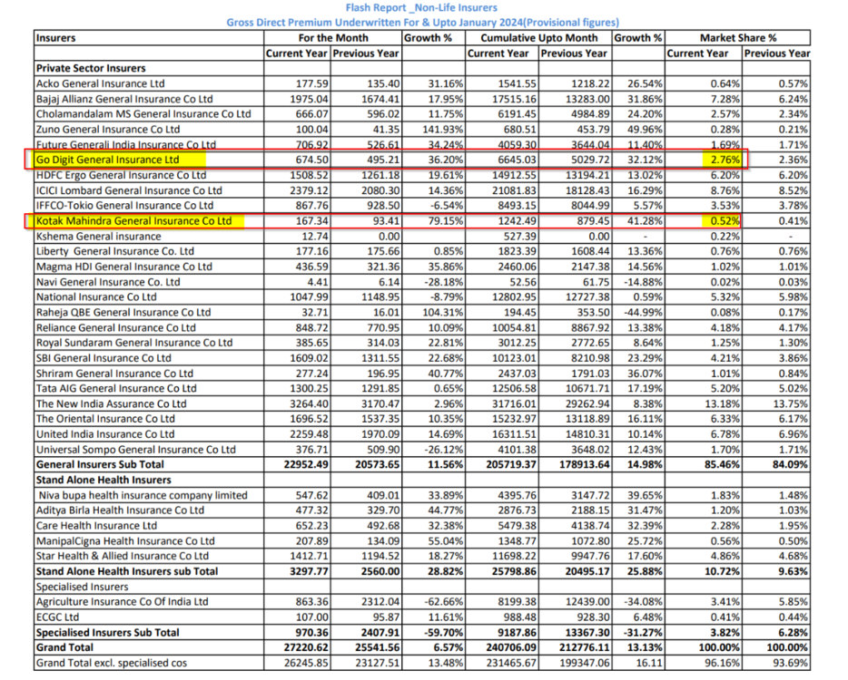This screenshot has height=680, width=848.
Task: Select the 'Gross Direct Premium Underwritten' subtitle line
Action: 422,23
